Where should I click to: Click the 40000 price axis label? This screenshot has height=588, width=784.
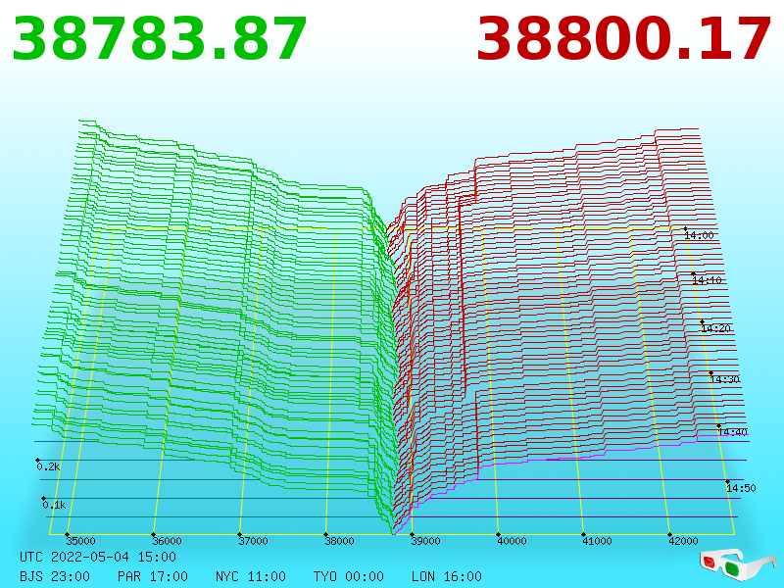pos(512,541)
